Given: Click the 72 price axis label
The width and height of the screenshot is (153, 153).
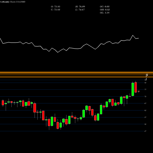Looking at the screenshot, I should point(145,96).
